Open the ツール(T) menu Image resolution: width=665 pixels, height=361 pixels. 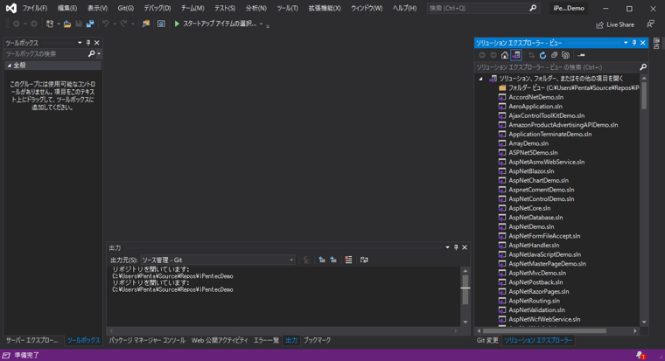[287, 8]
